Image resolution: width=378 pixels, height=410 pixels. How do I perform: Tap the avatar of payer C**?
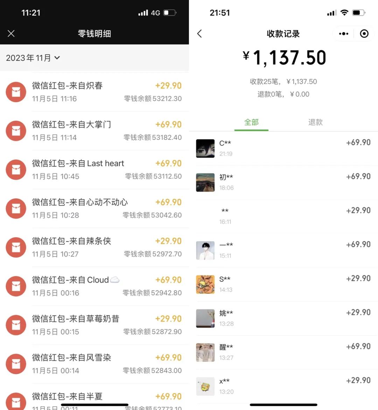[x=205, y=148]
